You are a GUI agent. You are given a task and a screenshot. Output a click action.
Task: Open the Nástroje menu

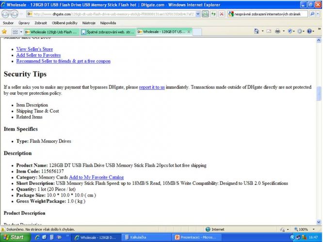(89, 23)
